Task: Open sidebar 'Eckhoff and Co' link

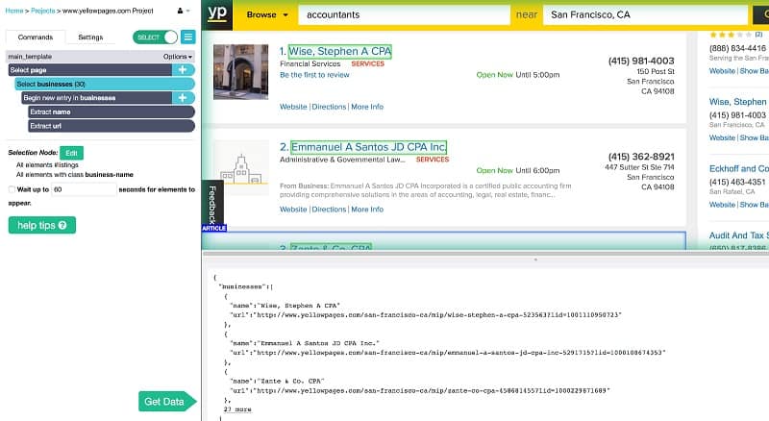Action: point(738,168)
